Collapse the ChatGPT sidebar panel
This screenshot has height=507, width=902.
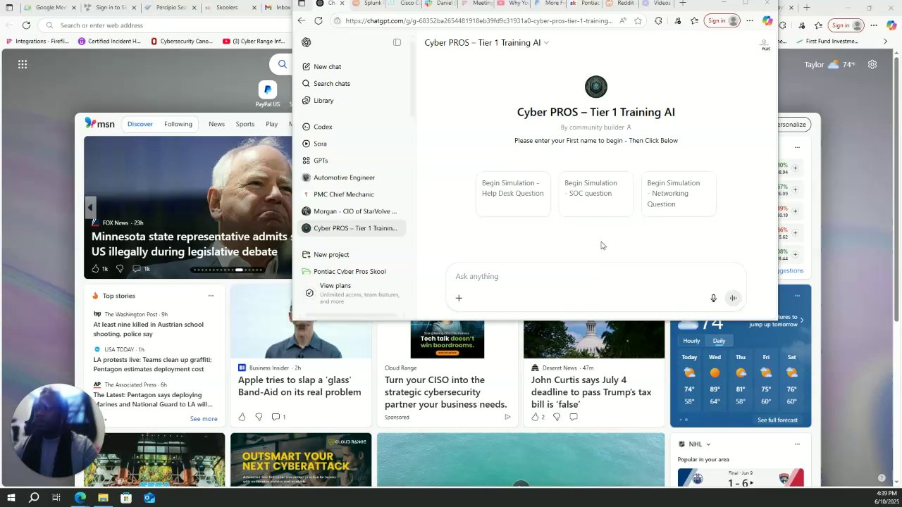coord(397,42)
